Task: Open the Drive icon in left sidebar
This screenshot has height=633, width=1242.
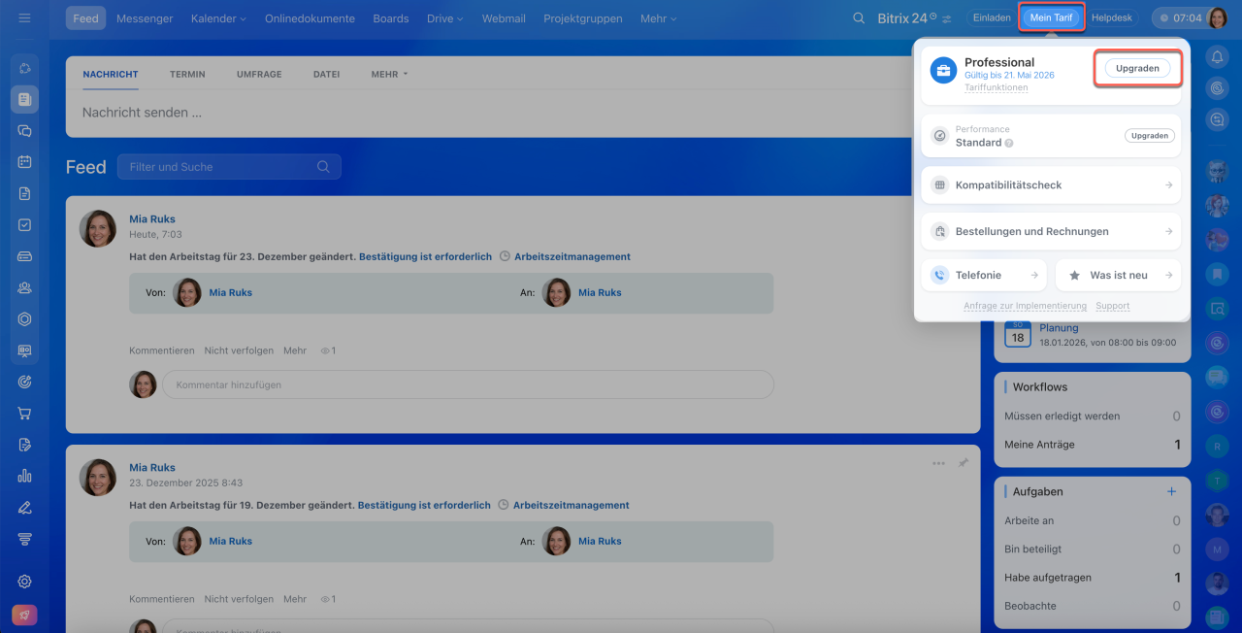Action: pyautogui.click(x=25, y=256)
